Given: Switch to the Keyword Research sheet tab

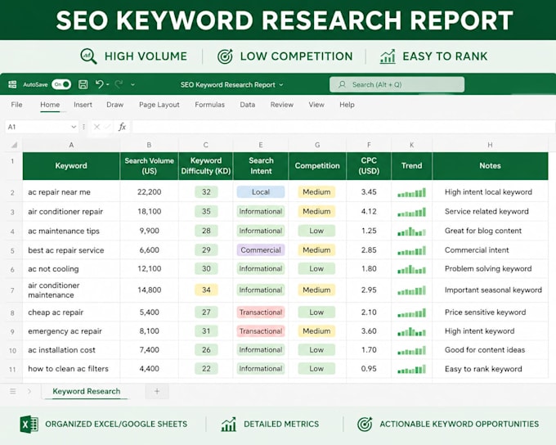Looking at the screenshot, I should click(86, 391).
